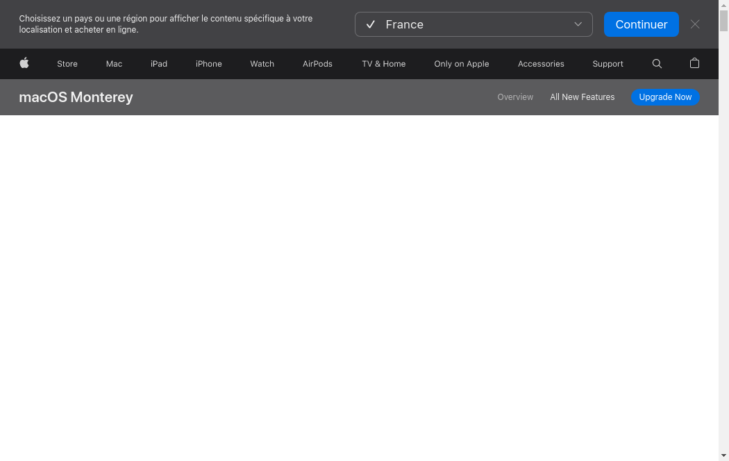Go to the Mac menu

[x=114, y=64]
